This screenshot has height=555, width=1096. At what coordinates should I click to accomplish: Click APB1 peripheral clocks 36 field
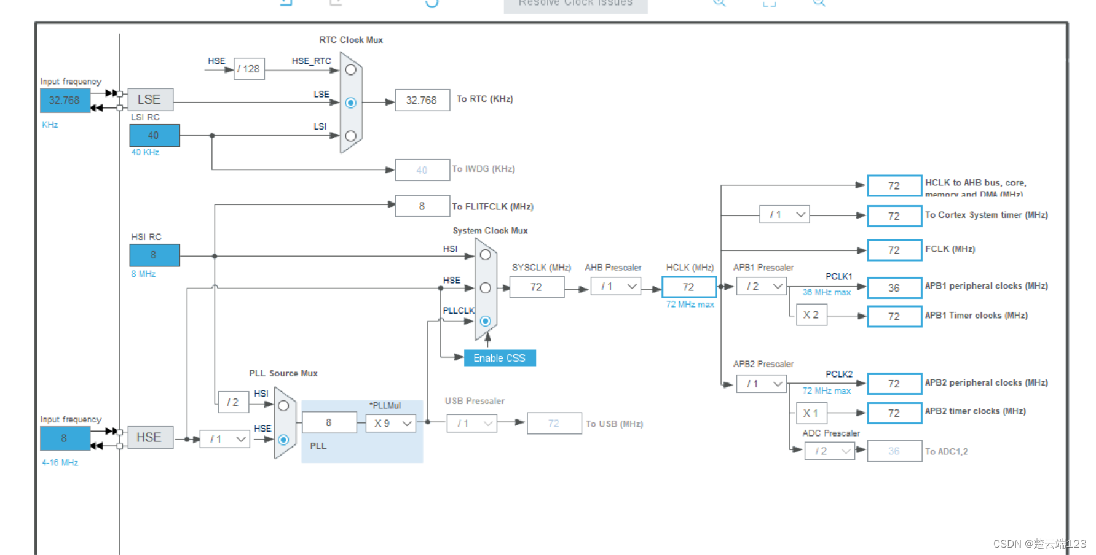pyautogui.click(x=894, y=288)
